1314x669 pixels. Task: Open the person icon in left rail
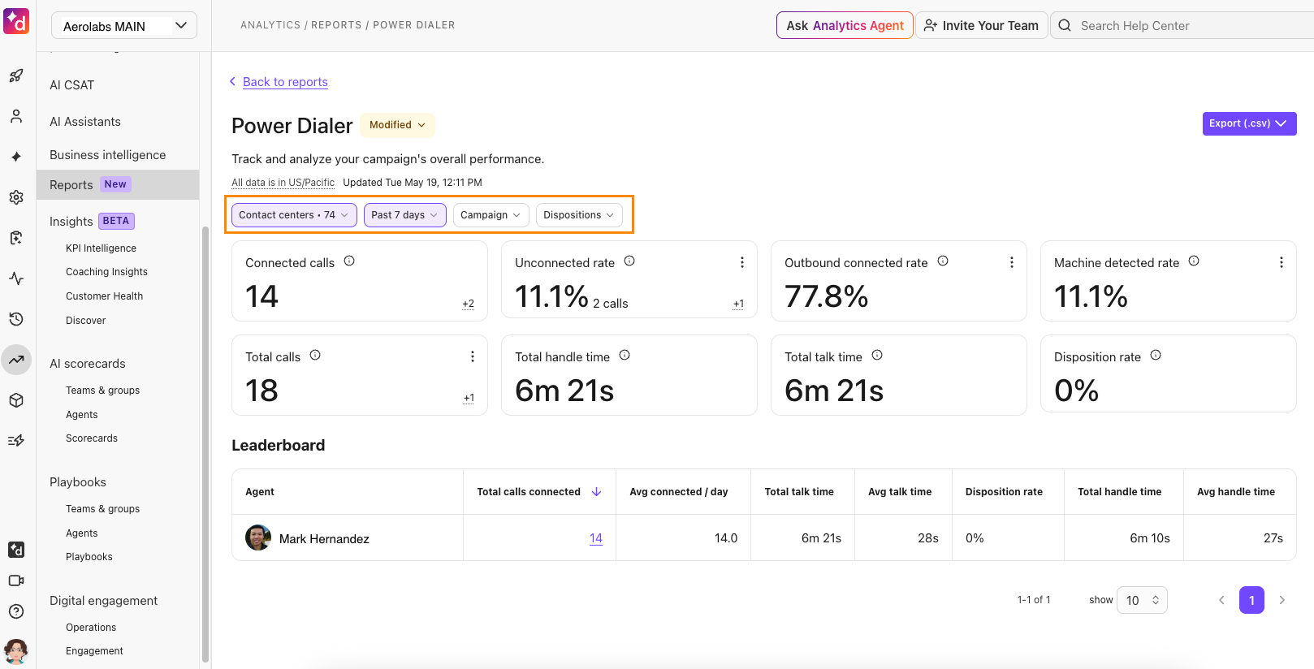[x=16, y=116]
